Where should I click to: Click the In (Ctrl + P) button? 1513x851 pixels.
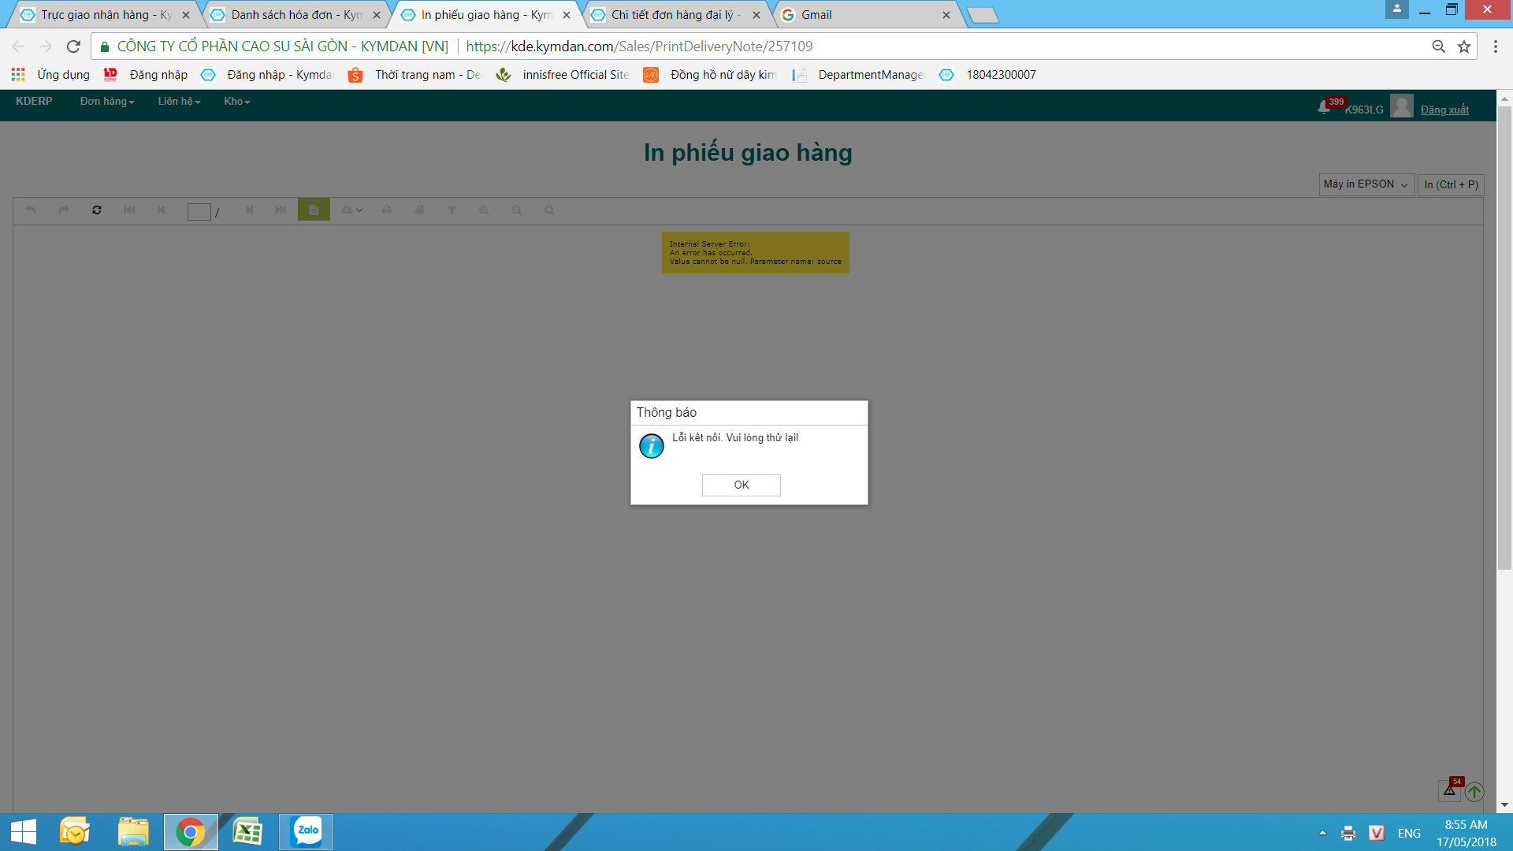(1451, 184)
